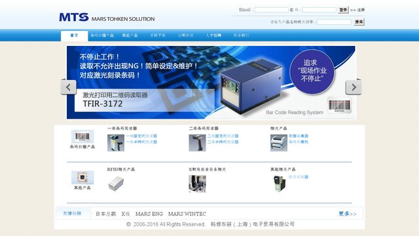Open the link under 其他相关产品

299,177
